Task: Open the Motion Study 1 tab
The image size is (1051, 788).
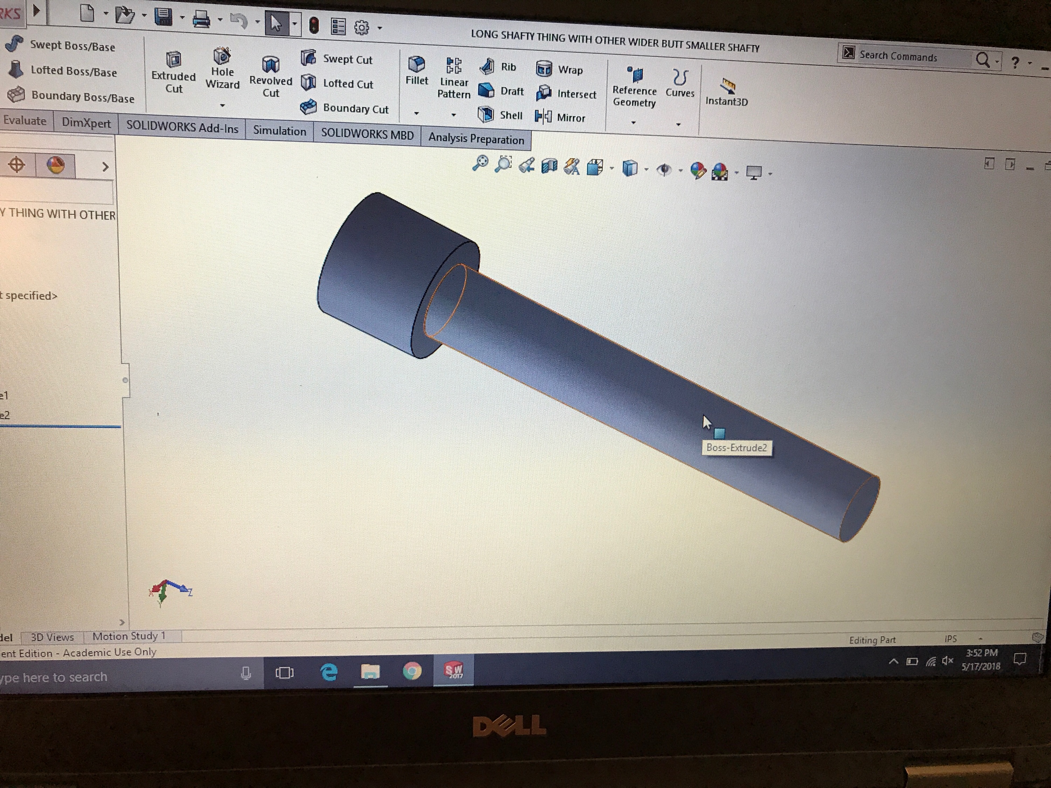Action: 129,636
